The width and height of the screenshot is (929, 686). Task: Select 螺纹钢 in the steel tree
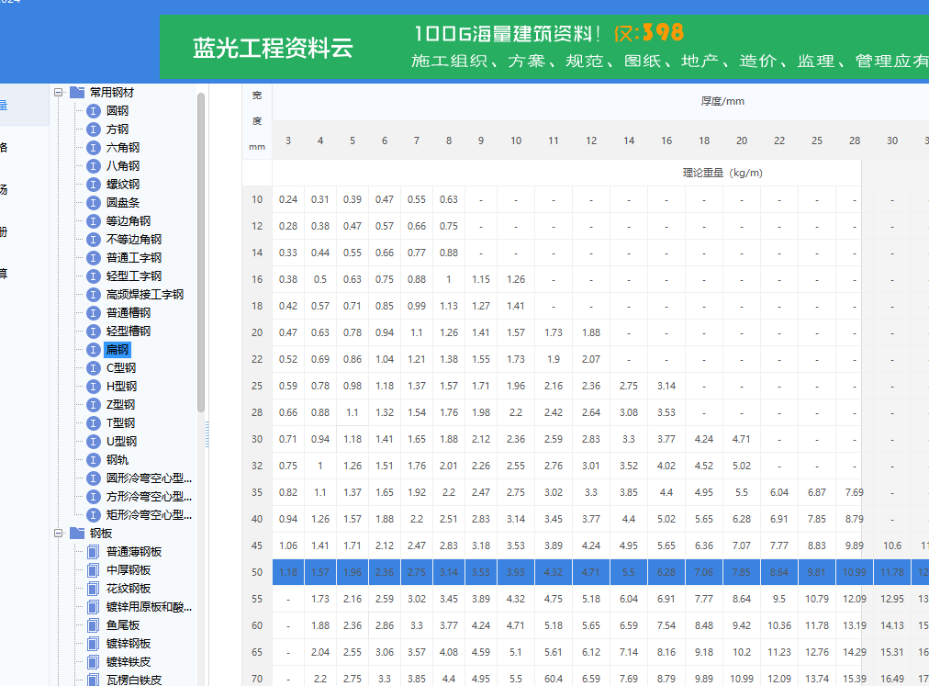[x=123, y=185]
